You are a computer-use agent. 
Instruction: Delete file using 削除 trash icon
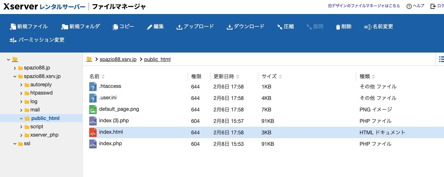tap(338, 27)
